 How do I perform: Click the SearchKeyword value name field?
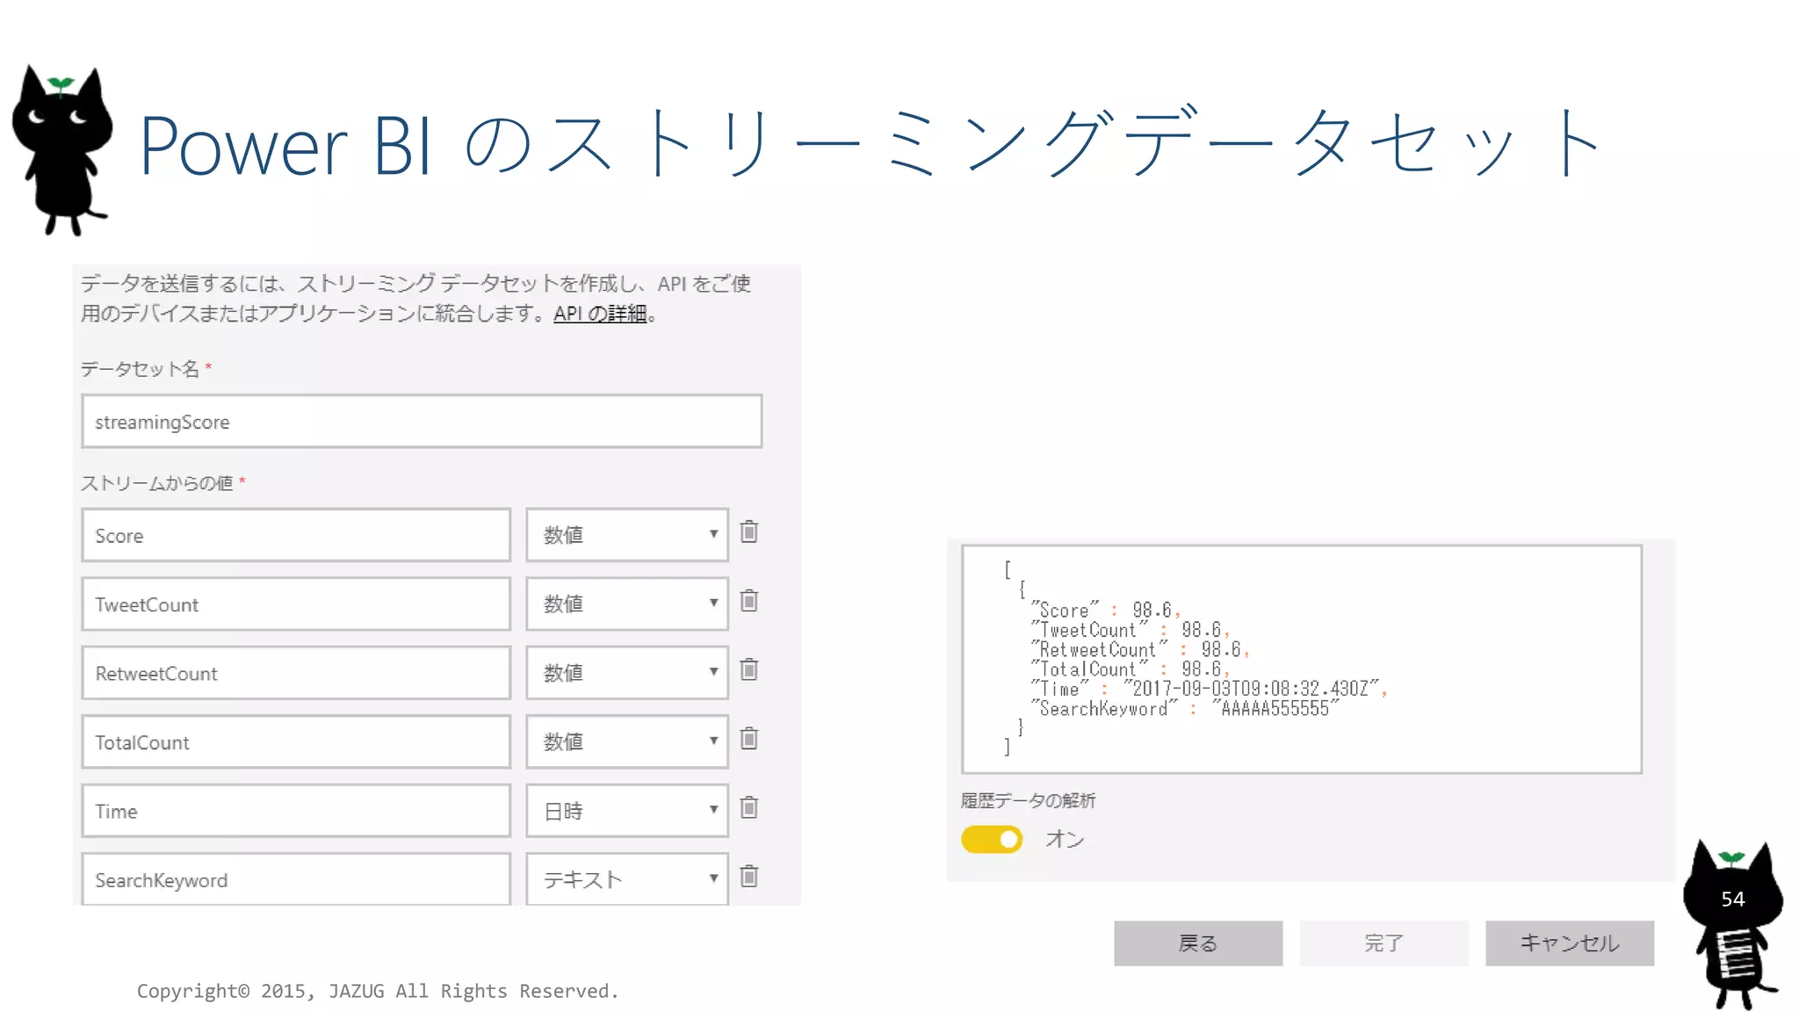tap(296, 878)
